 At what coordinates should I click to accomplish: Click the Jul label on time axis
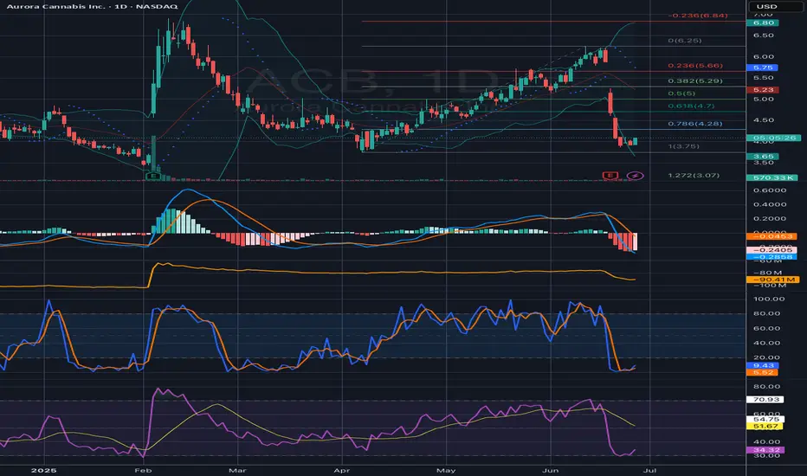(x=649, y=471)
